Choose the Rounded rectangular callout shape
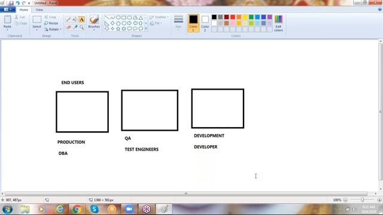 click(129, 29)
